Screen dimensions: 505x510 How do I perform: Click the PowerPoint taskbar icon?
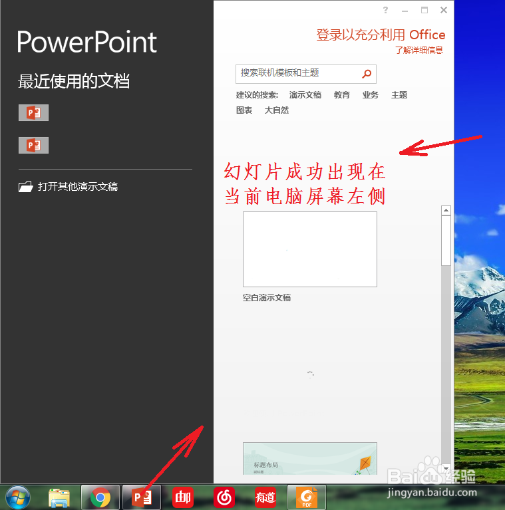(142, 497)
